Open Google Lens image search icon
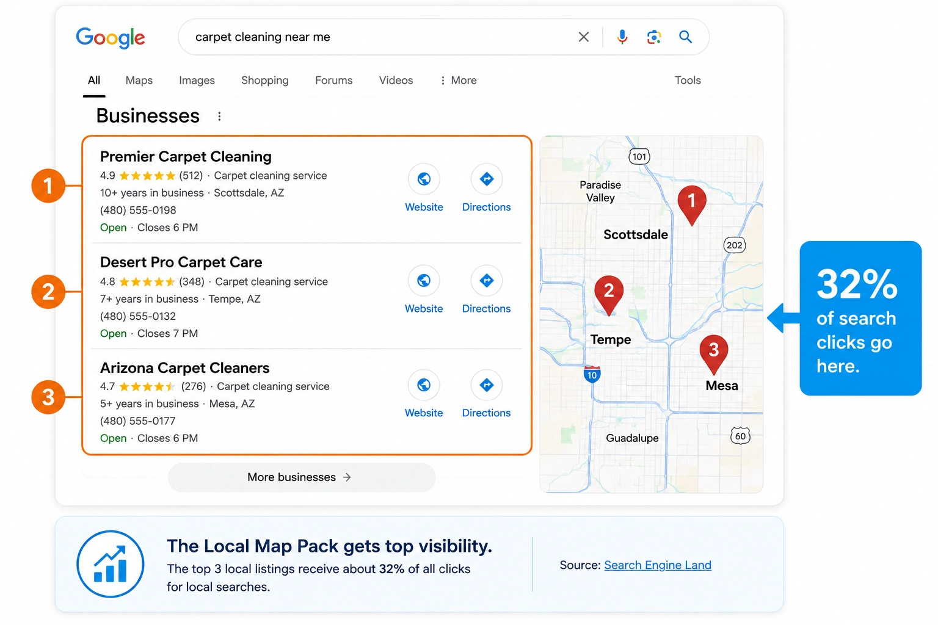938x625 pixels. pos(654,37)
